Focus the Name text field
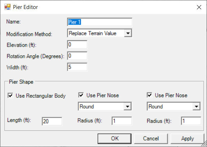Screen dimensions: 207x147 pos(100,22)
